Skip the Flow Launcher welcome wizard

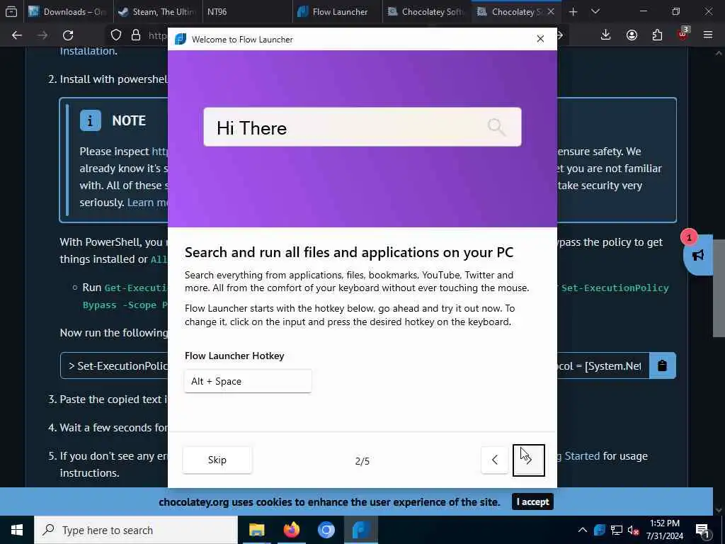click(217, 460)
